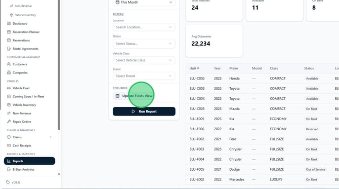
Task: Open the top Non-Revenue sidebar item
Action: point(23,6)
